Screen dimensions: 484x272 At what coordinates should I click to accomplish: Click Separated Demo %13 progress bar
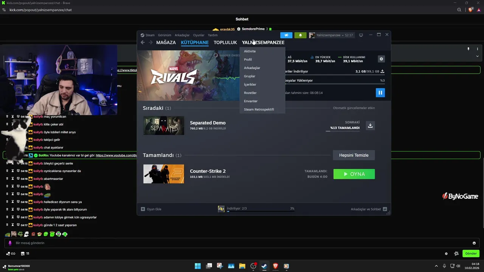[x=343, y=131]
